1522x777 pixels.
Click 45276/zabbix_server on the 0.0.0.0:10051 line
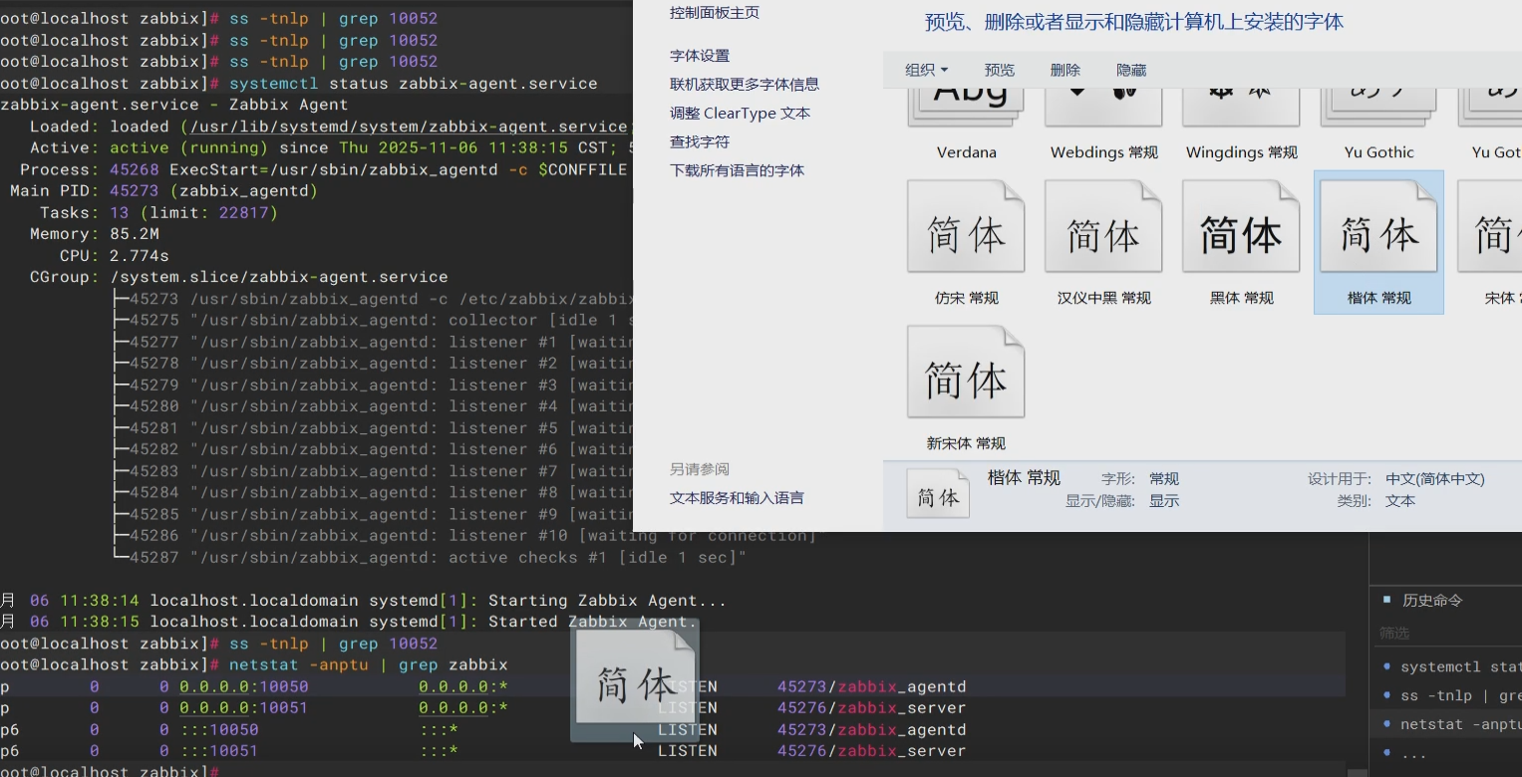(872, 708)
